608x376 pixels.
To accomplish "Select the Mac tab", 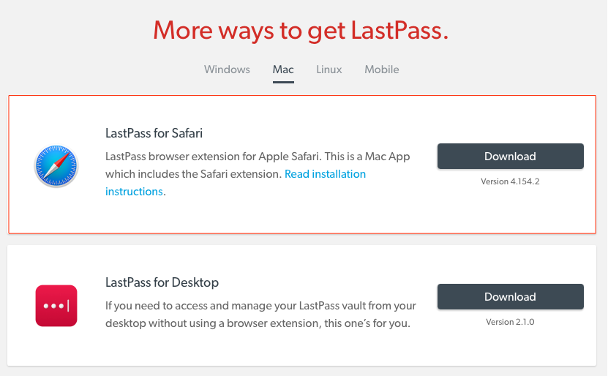I will 283,69.
